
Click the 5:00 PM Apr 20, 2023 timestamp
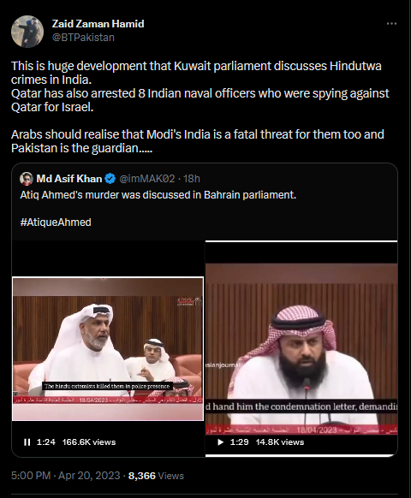[x=65, y=476]
